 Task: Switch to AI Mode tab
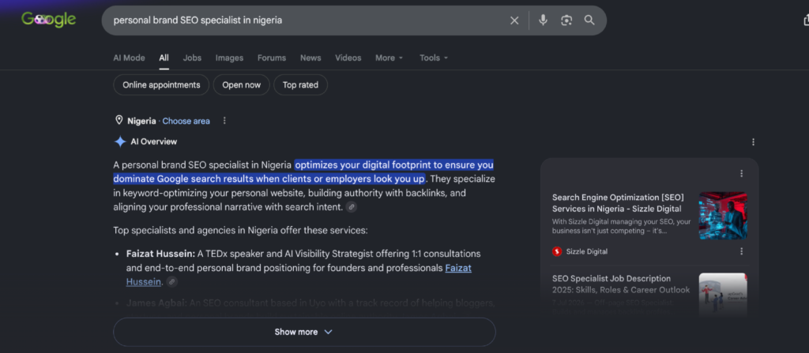[x=129, y=58]
